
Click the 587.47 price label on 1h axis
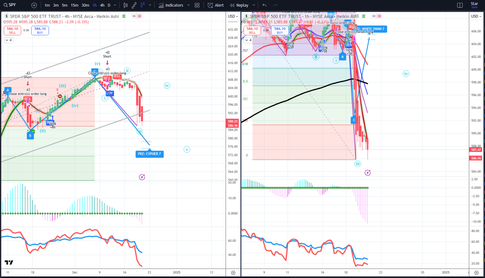point(476,150)
